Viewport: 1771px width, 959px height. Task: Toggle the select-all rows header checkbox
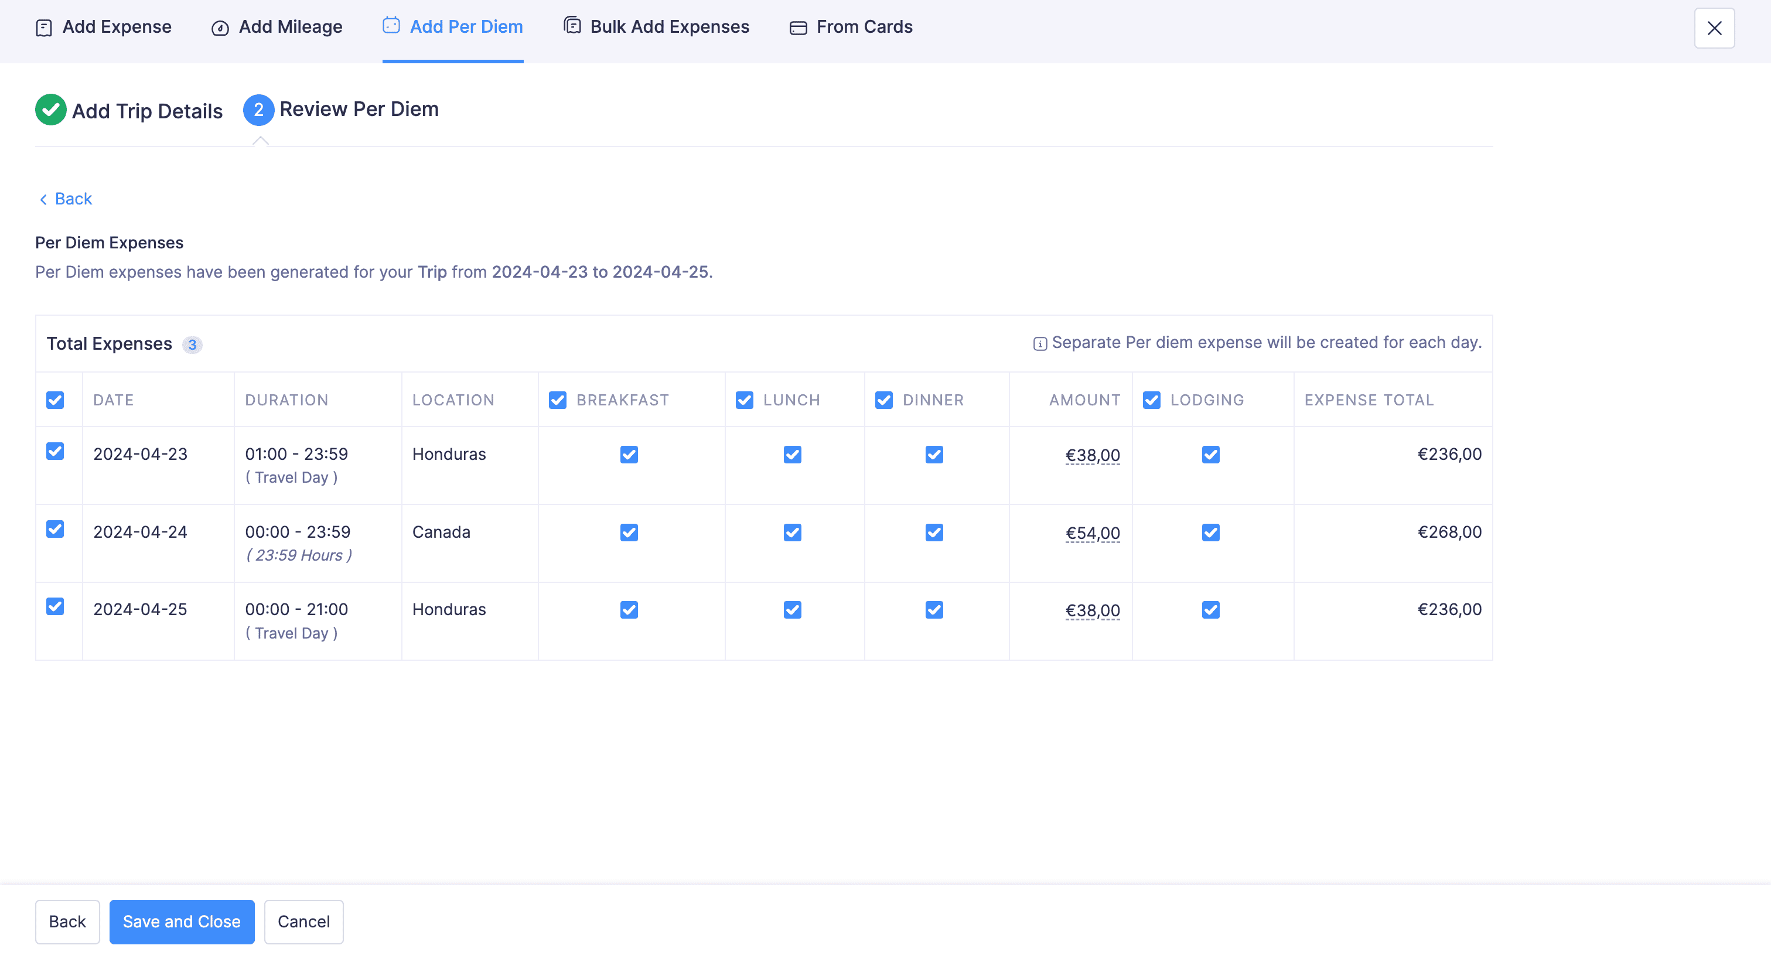(x=55, y=400)
